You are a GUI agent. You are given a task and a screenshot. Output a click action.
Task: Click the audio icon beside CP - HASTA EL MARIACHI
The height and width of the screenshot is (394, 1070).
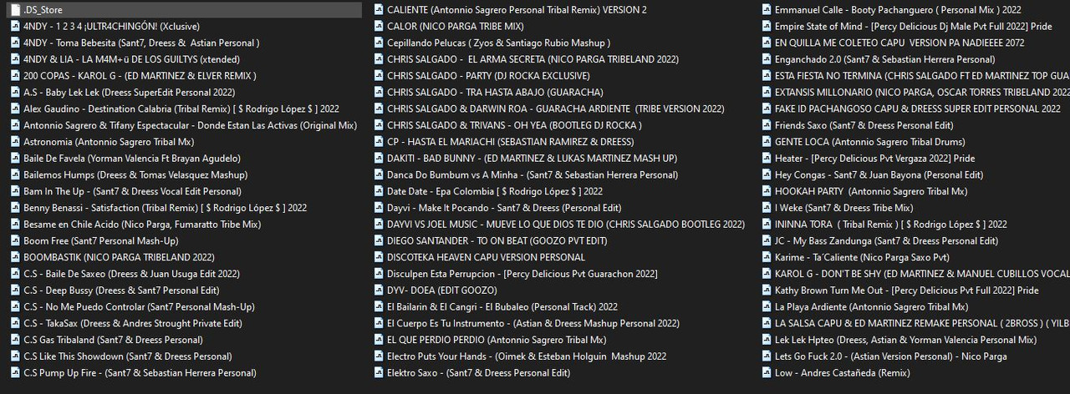coord(379,142)
